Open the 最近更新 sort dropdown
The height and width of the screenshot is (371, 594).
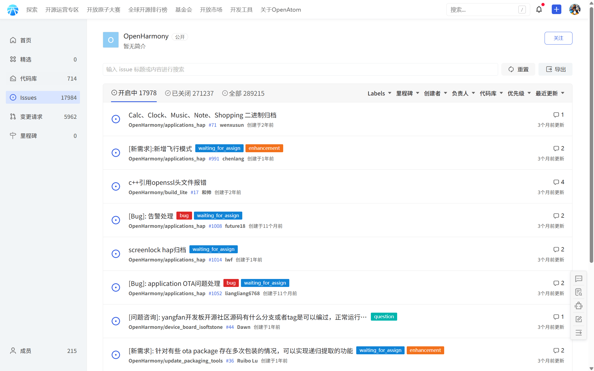tap(550, 93)
